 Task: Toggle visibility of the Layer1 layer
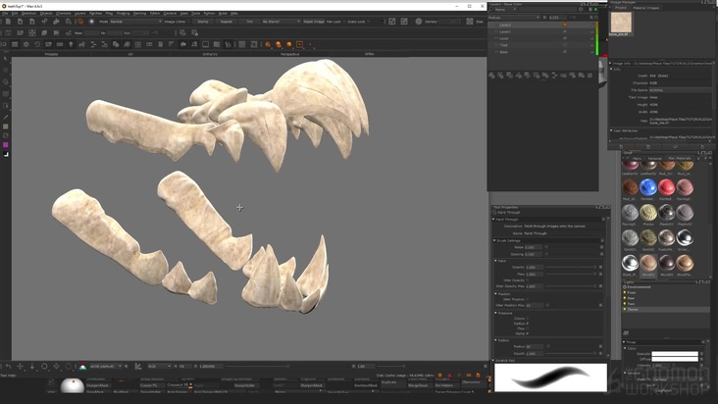(496, 31)
